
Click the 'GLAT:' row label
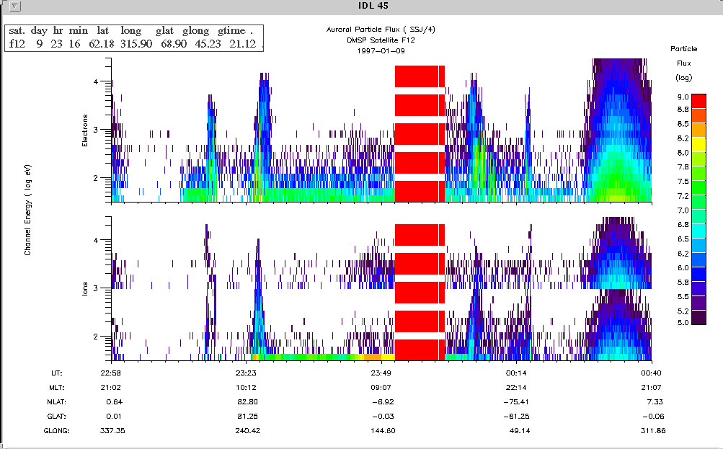pyautogui.click(x=57, y=417)
